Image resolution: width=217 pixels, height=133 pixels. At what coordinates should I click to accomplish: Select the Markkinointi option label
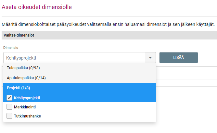click(25, 107)
